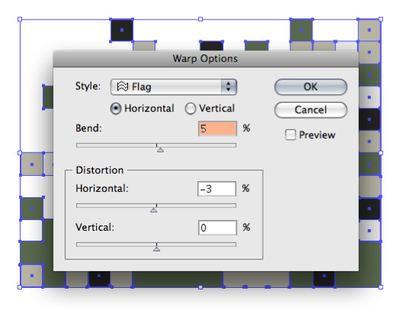Image resolution: width=403 pixels, height=310 pixels.
Task: Click the Flag warp style icon
Action: click(x=123, y=87)
